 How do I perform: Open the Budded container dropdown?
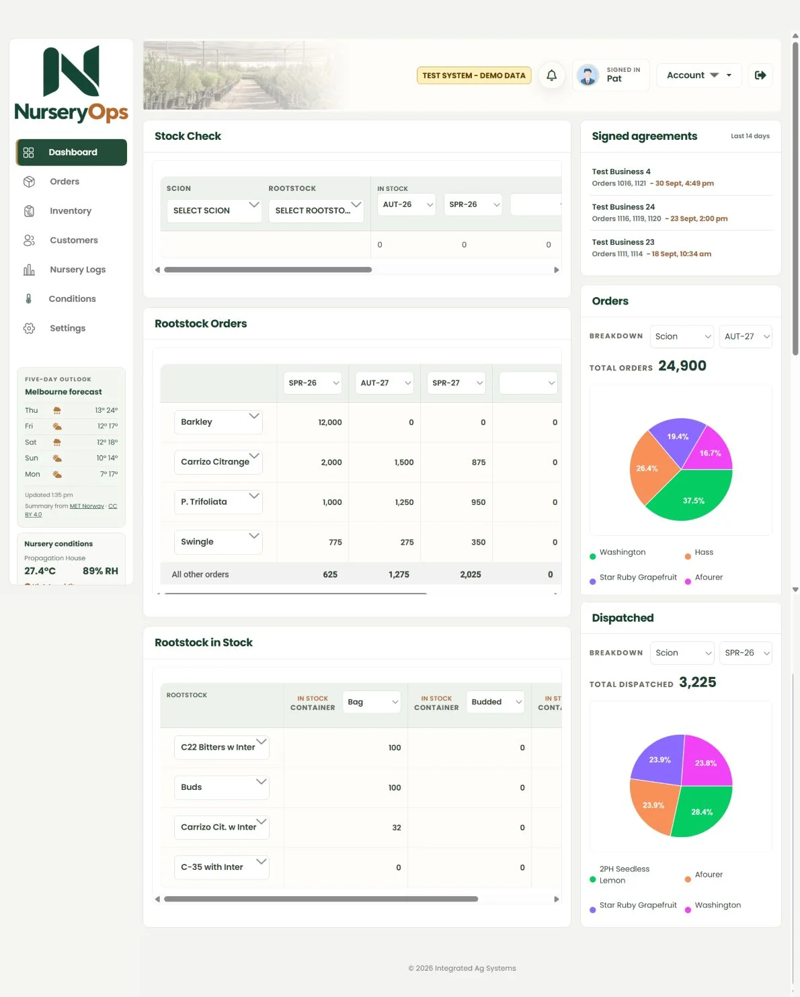point(495,702)
